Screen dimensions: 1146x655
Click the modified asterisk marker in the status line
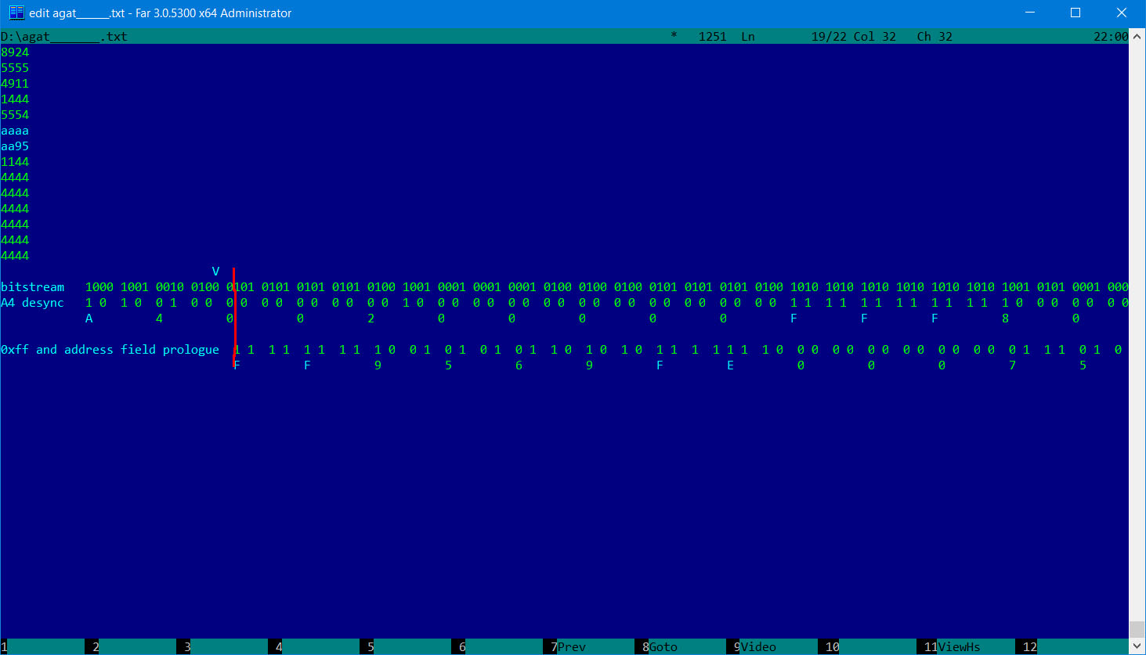pyautogui.click(x=674, y=37)
